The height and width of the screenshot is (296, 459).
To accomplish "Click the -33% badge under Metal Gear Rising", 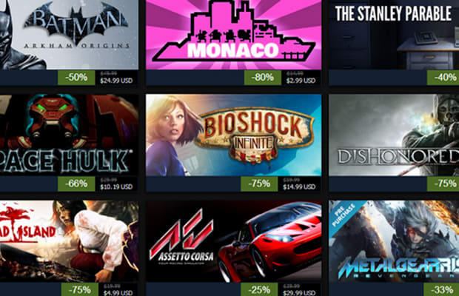I will point(441,289).
